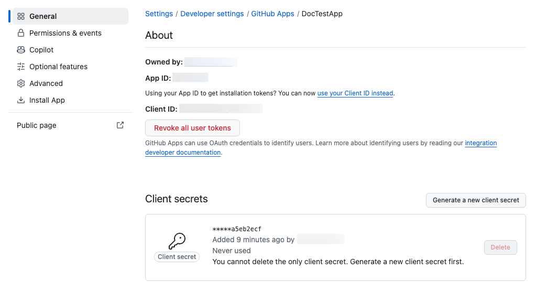This screenshot has width=558, height=292.
Task: Click the 'Client secret' label badge
Action: pos(177,257)
